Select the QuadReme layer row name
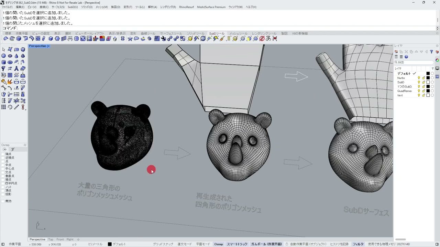The width and height of the screenshot is (440, 247). point(405,91)
